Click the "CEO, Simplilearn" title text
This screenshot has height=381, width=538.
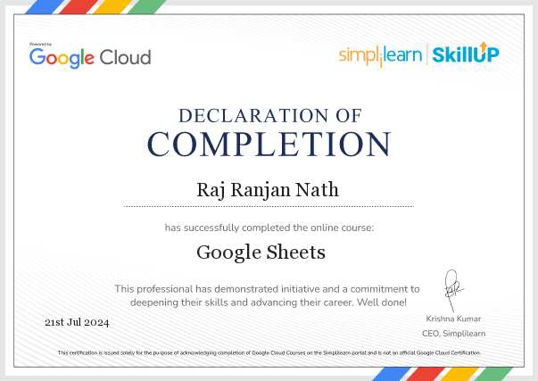tap(452, 333)
